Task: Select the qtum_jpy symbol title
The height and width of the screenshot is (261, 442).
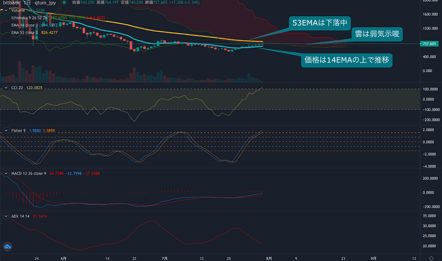Action: [x=45, y=2]
